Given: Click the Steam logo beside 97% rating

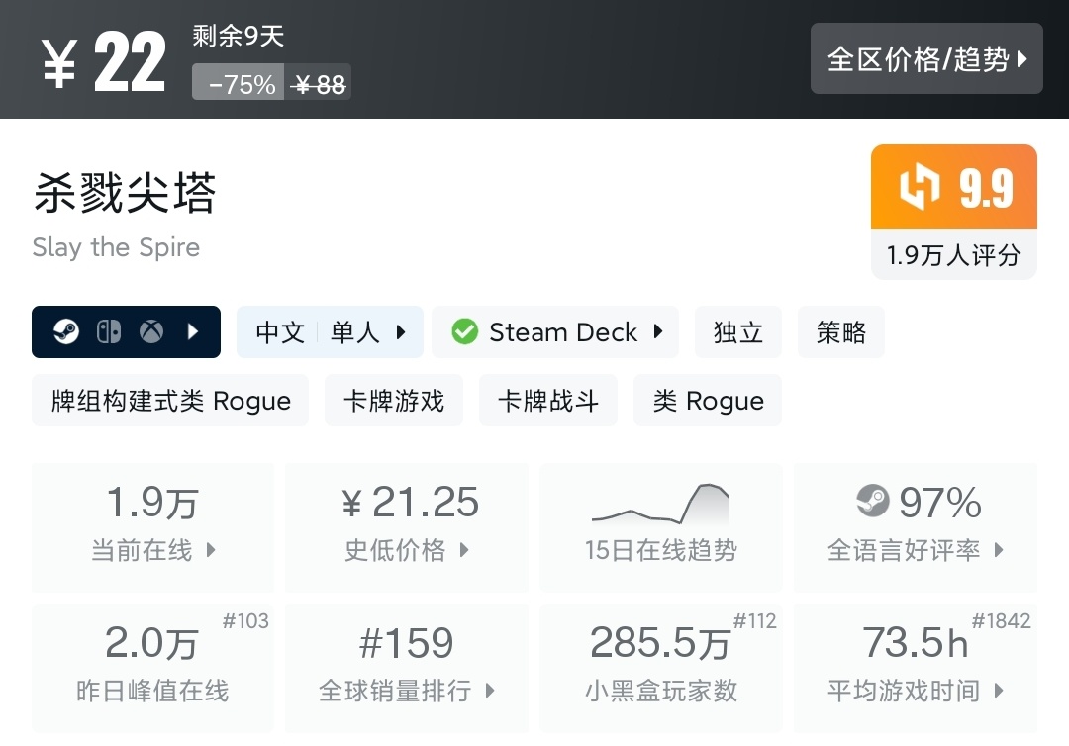Looking at the screenshot, I should click(x=872, y=502).
